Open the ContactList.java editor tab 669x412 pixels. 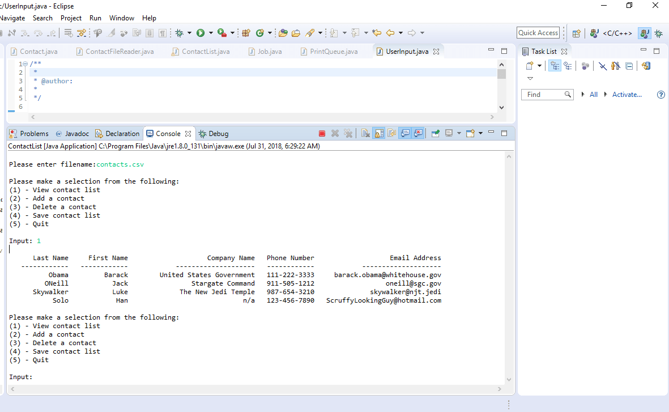coord(202,51)
